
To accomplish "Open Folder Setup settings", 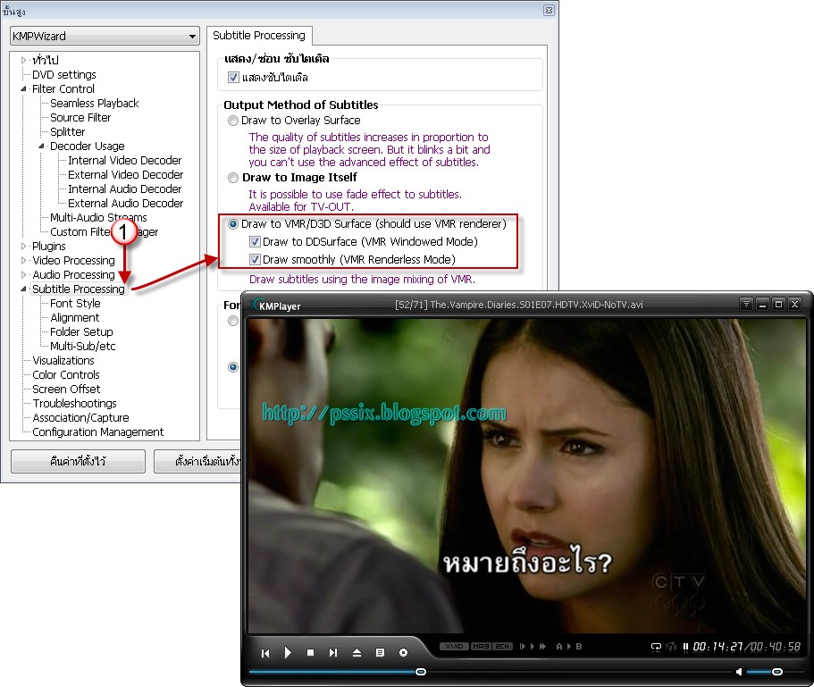I will (81, 331).
